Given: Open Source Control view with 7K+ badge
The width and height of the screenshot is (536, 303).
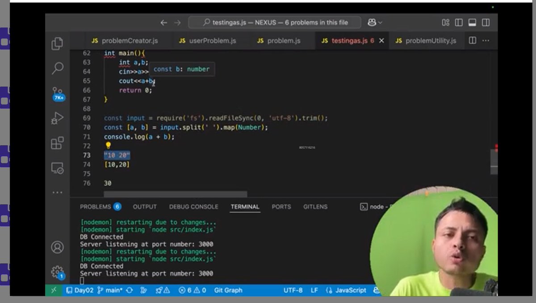Looking at the screenshot, I should click(58, 94).
